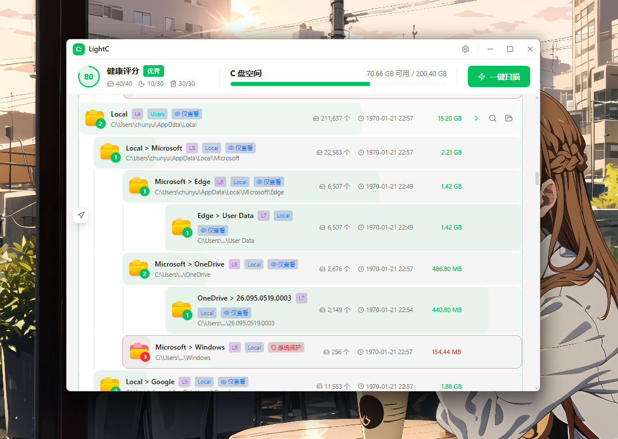Search within the Local folder row

(492, 118)
